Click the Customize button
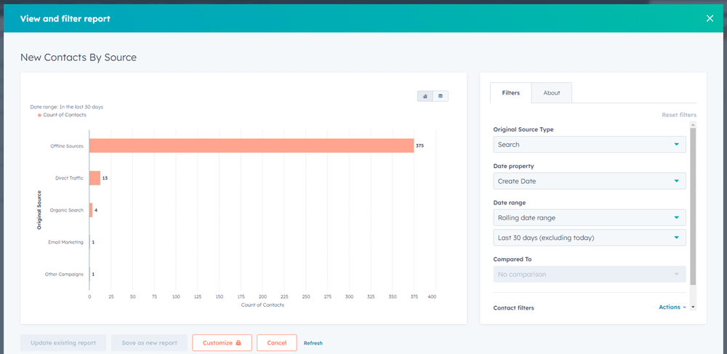Screen dimensions: 727x354 222,343
